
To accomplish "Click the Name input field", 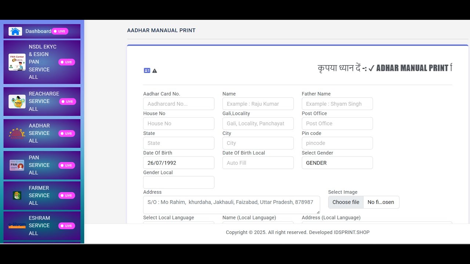I will (x=258, y=104).
